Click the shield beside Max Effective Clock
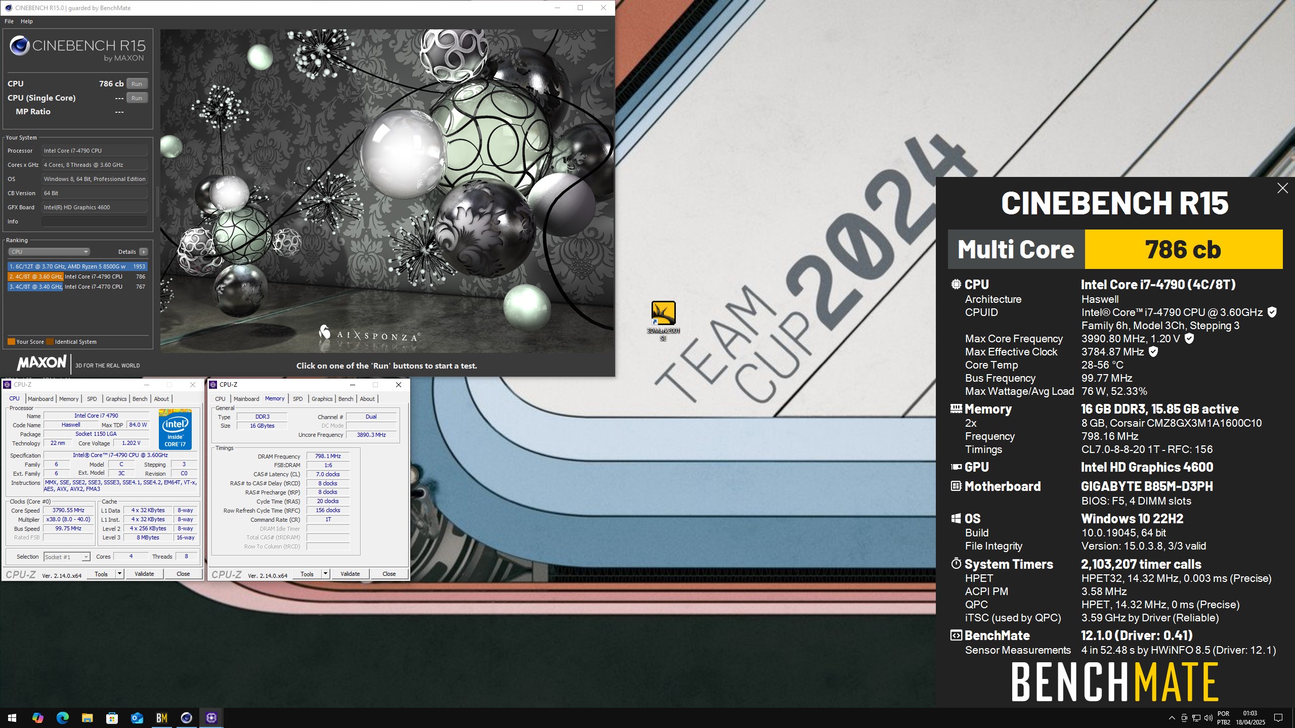This screenshot has height=728, width=1295. coord(1153,352)
